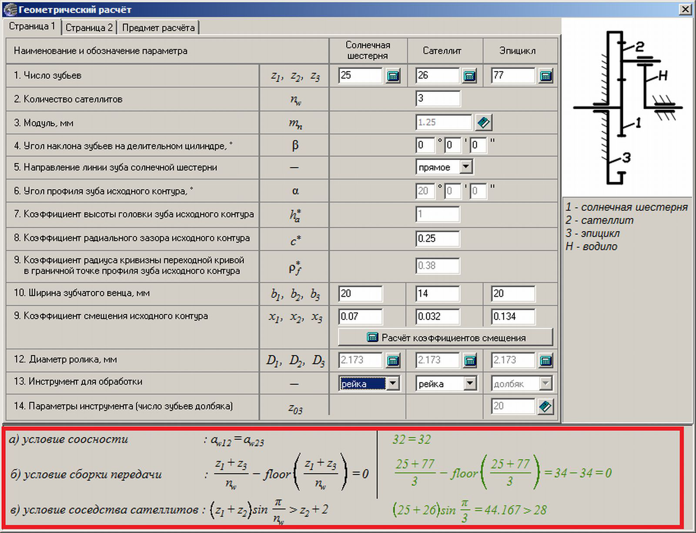
Task: Click the addendum coefficient field showing 1
Action: pos(438,214)
